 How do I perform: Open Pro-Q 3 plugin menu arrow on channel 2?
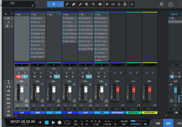click(44, 22)
